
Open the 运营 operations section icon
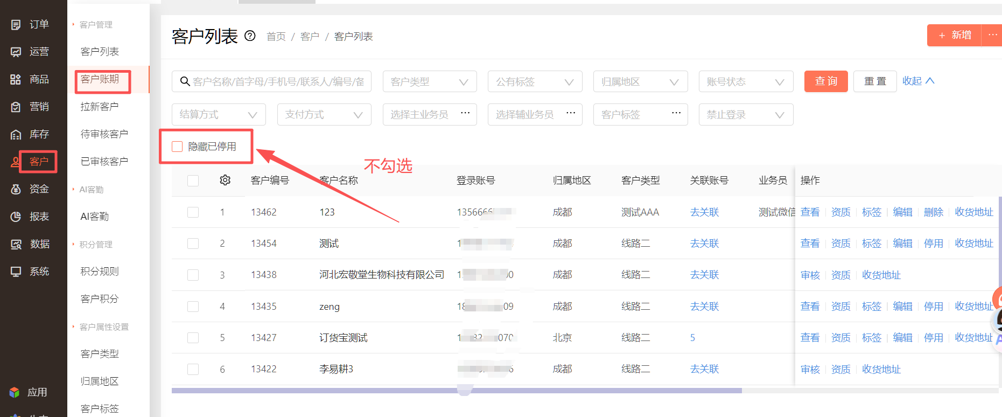point(16,52)
